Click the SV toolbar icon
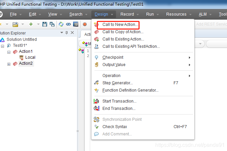The width and height of the screenshot is (227, 151). point(76,24)
